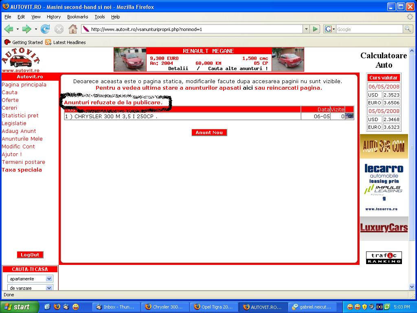The width and height of the screenshot is (417, 313).
Task: Open Latest Headlines feed bookmark
Action: click(x=66, y=42)
